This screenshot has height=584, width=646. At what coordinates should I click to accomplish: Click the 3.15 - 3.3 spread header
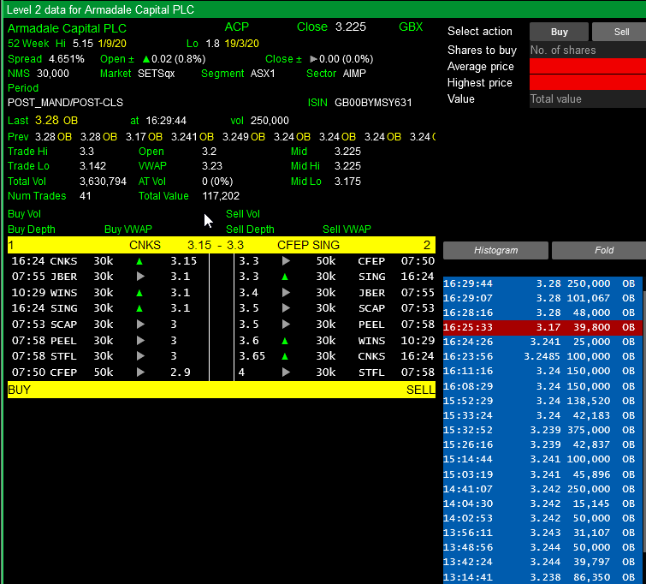tap(216, 245)
